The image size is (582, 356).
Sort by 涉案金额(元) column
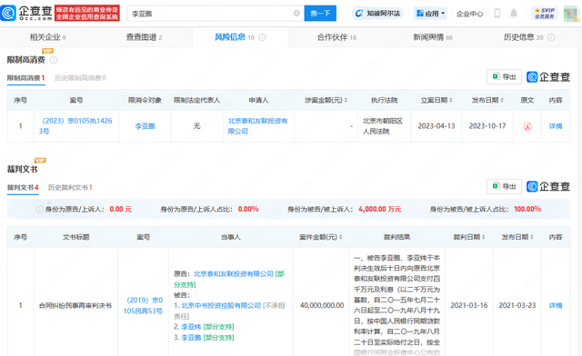click(x=346, y=100)
